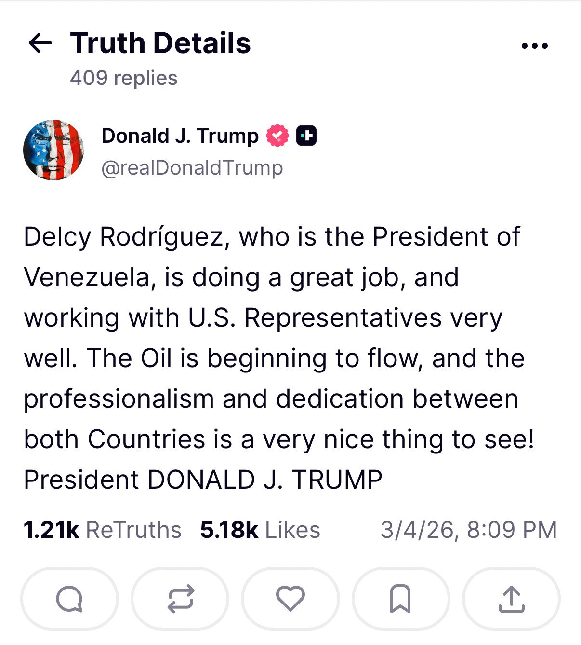This screenshot has width=581, height=645.
Task: Click the reply speech bubble button
Action: pos(69,599)
